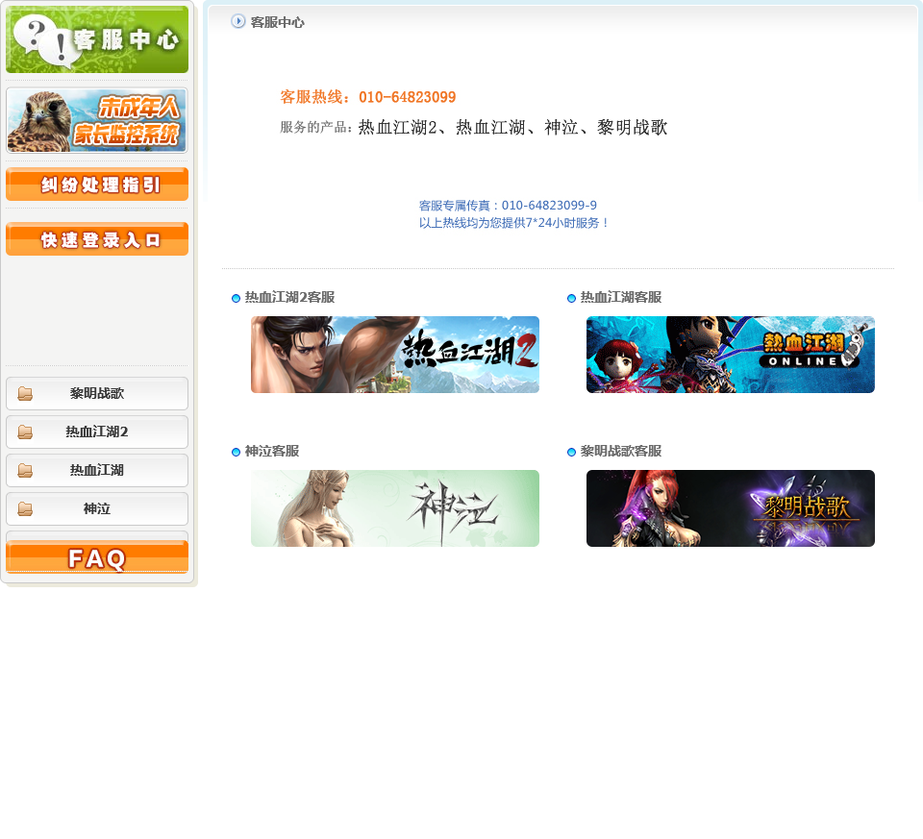The width and height of the screenshot is (923, 839).
Task: Click the folder icon beside sidebar 热血江湖
Action: [x=25, y=470]
